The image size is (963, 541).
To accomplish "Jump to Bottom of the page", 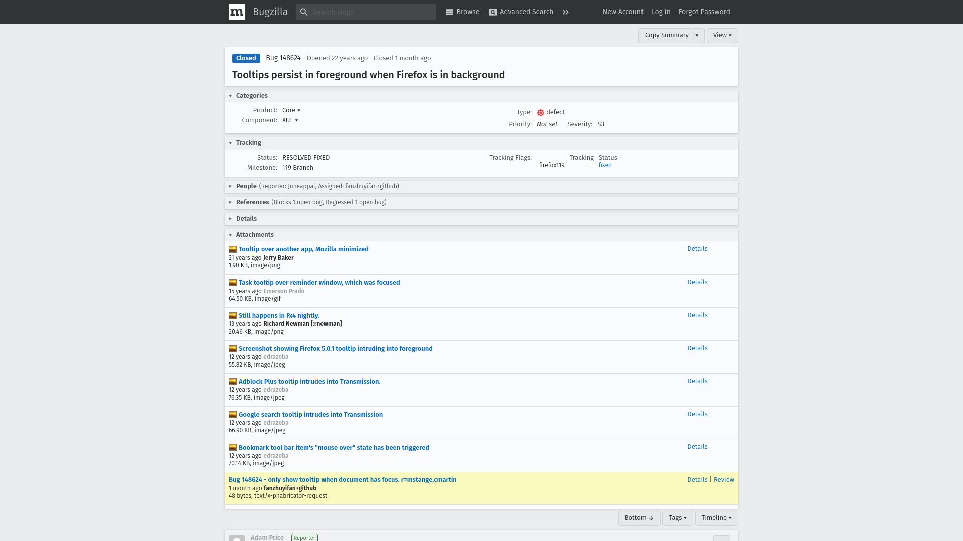I will (639, 518).
